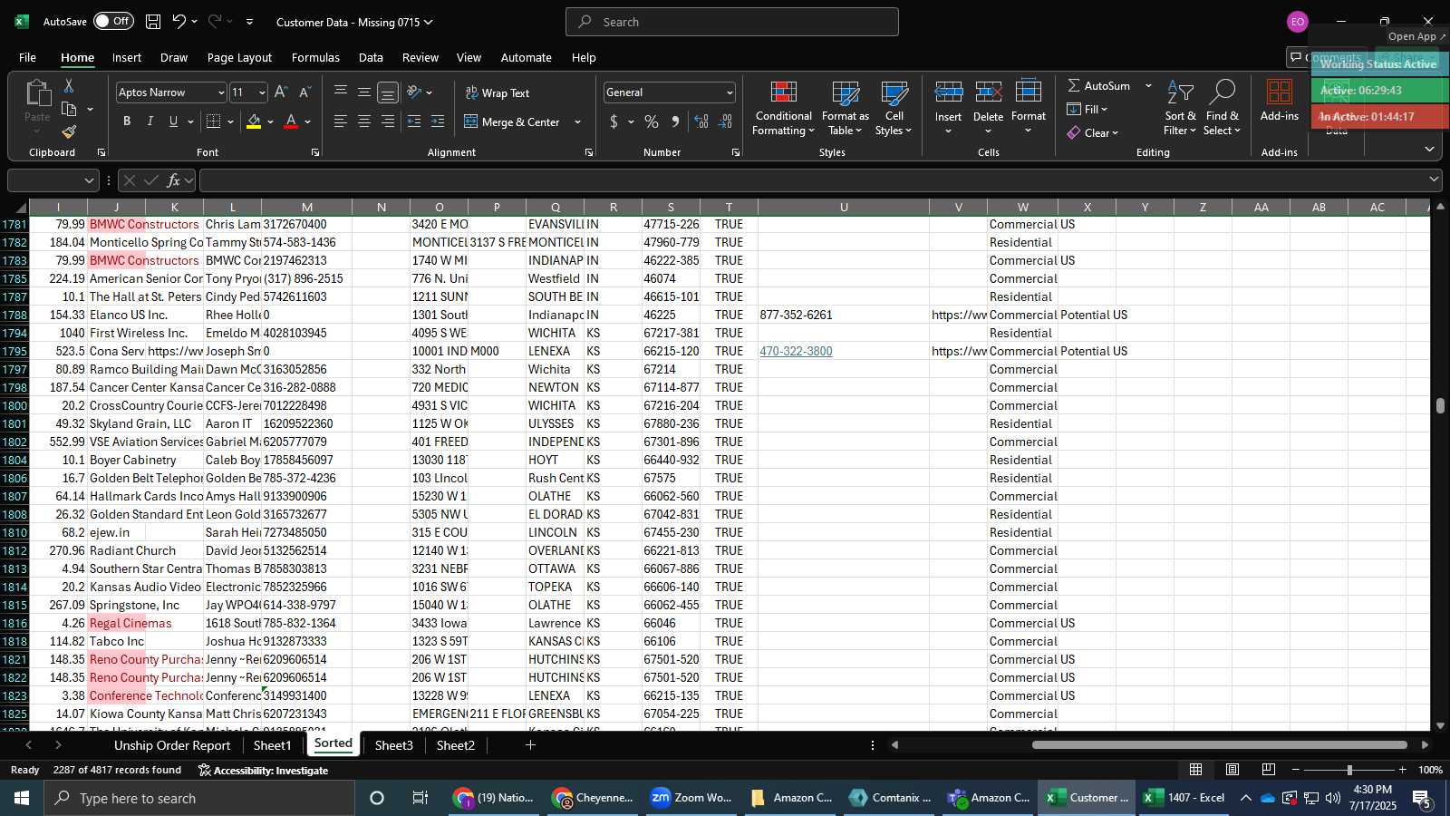Open Zoom Workplace from the taskbar
This screenshot has height=816, width=1450.
coord(691,798)
